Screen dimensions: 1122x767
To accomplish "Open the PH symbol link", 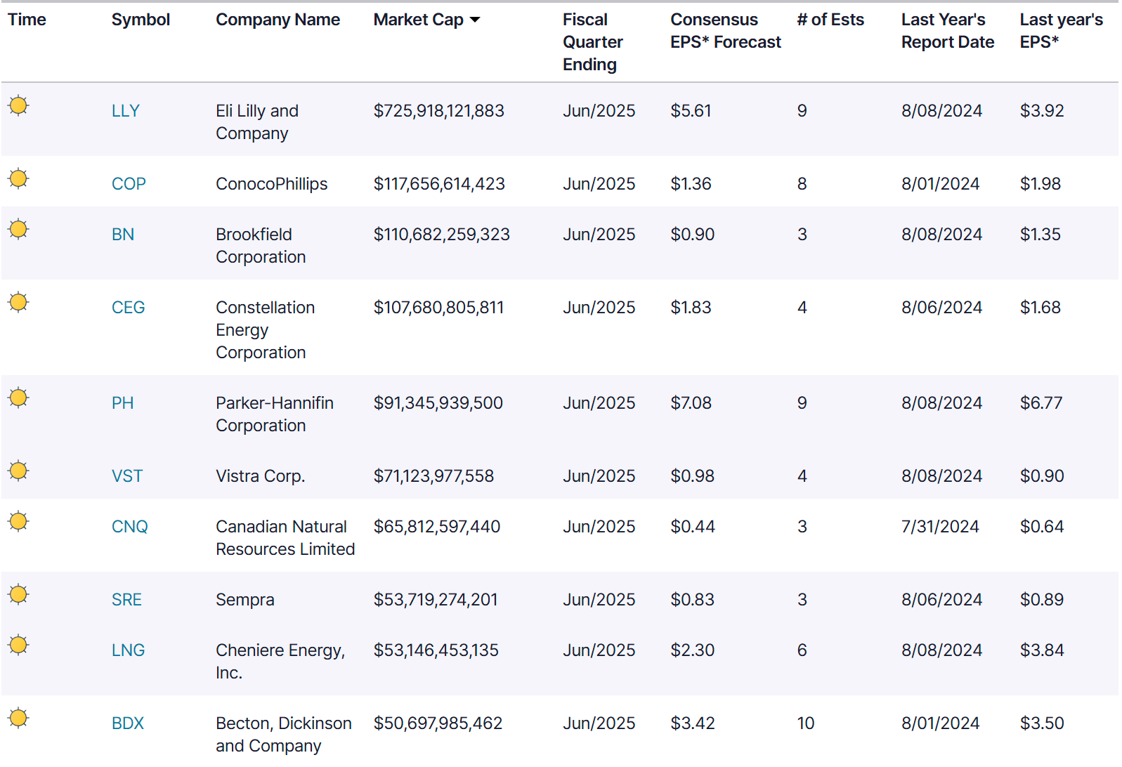I will (122, 403).
